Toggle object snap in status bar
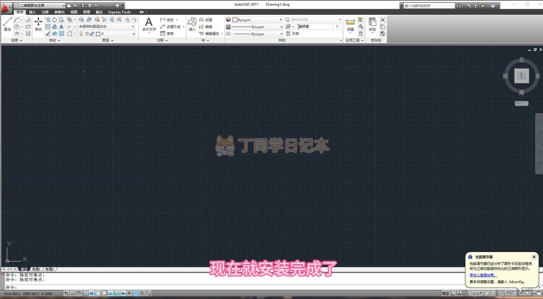This screenshot has width=543, height=299. tap(98, 293)
